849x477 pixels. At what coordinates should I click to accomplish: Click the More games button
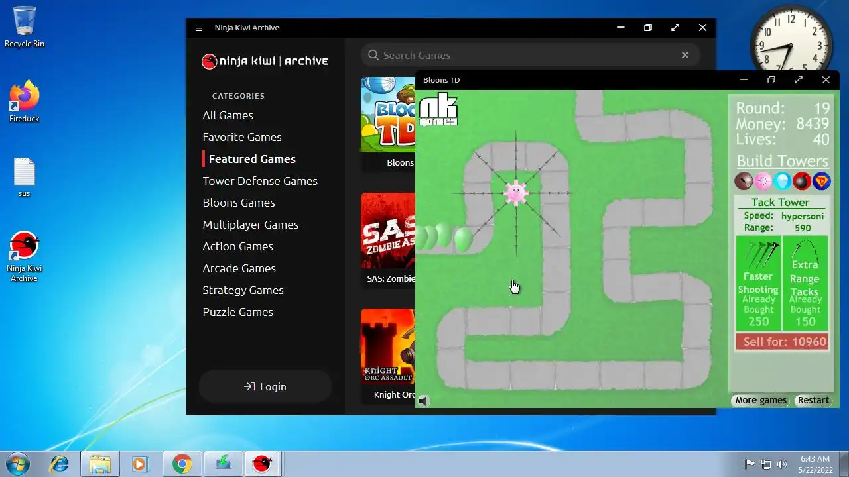[761, 400]
